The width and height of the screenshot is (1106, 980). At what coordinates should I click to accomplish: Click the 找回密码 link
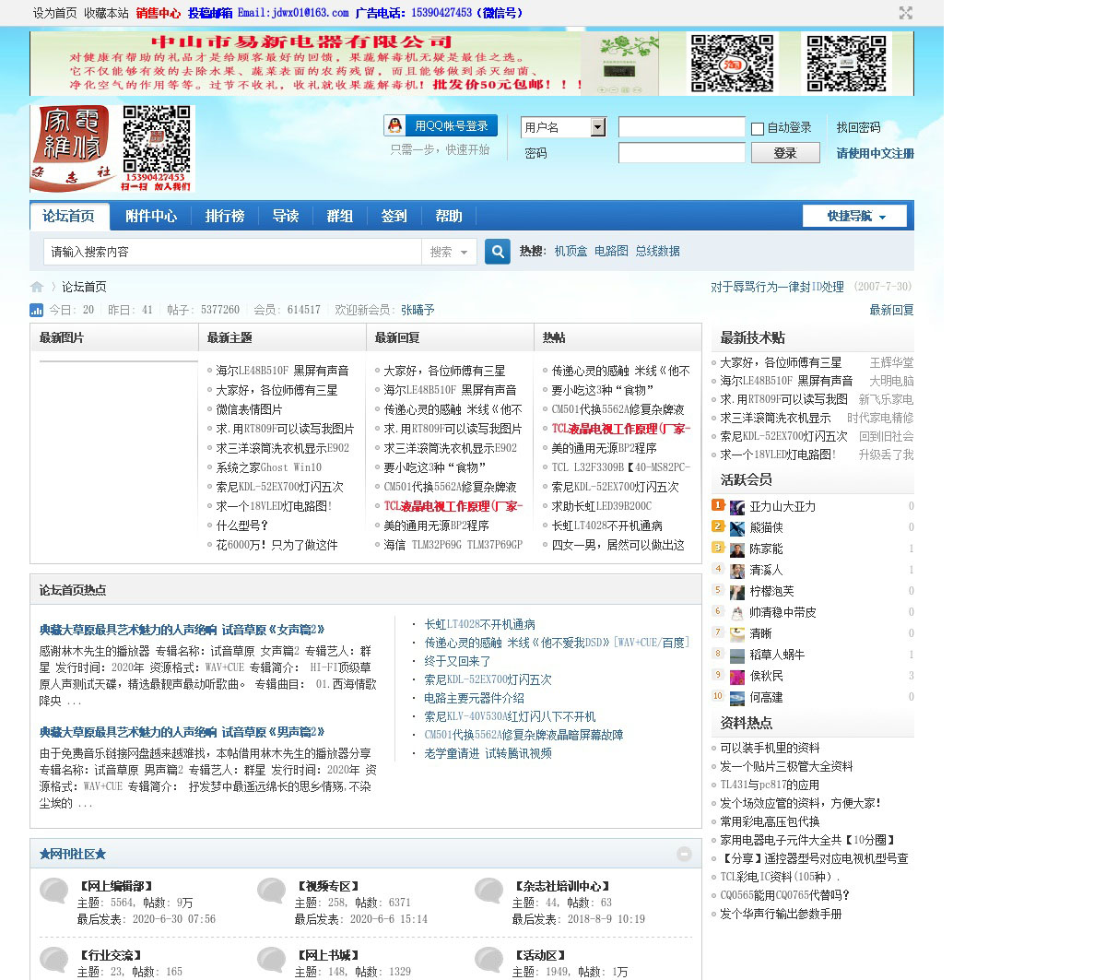pos(859,127)
